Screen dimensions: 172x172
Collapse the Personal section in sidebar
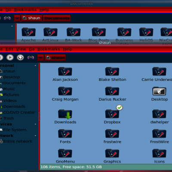(x=35, y=66)
